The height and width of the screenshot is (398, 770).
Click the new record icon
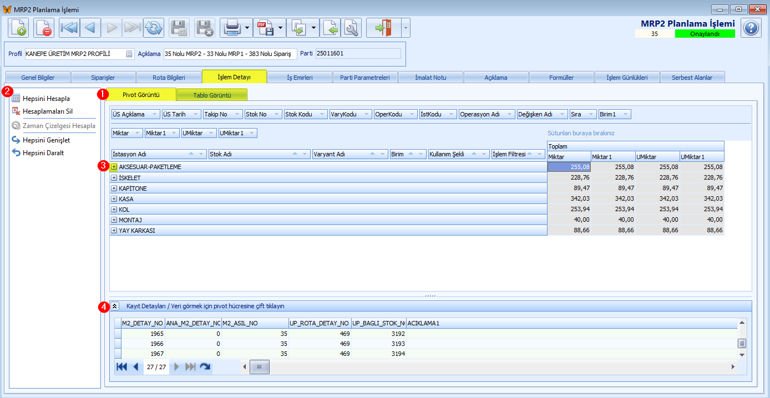18,27
